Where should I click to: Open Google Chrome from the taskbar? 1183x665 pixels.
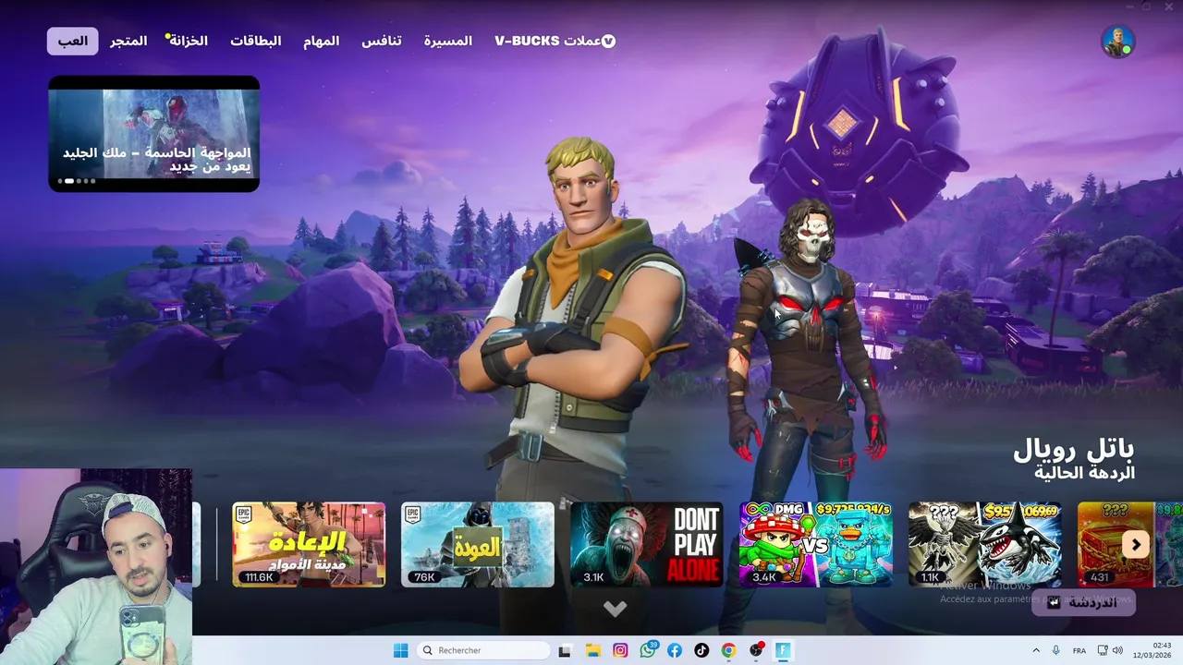click(729, 650)
